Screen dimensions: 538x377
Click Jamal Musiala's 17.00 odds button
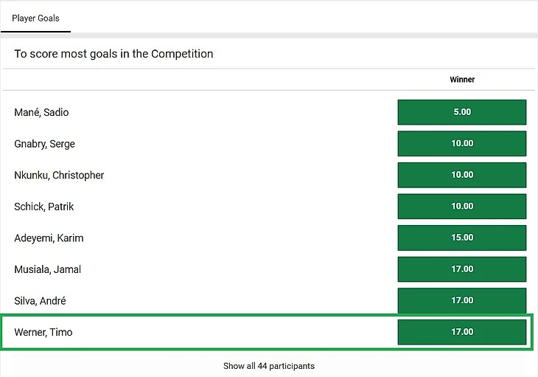pos(461,269)
